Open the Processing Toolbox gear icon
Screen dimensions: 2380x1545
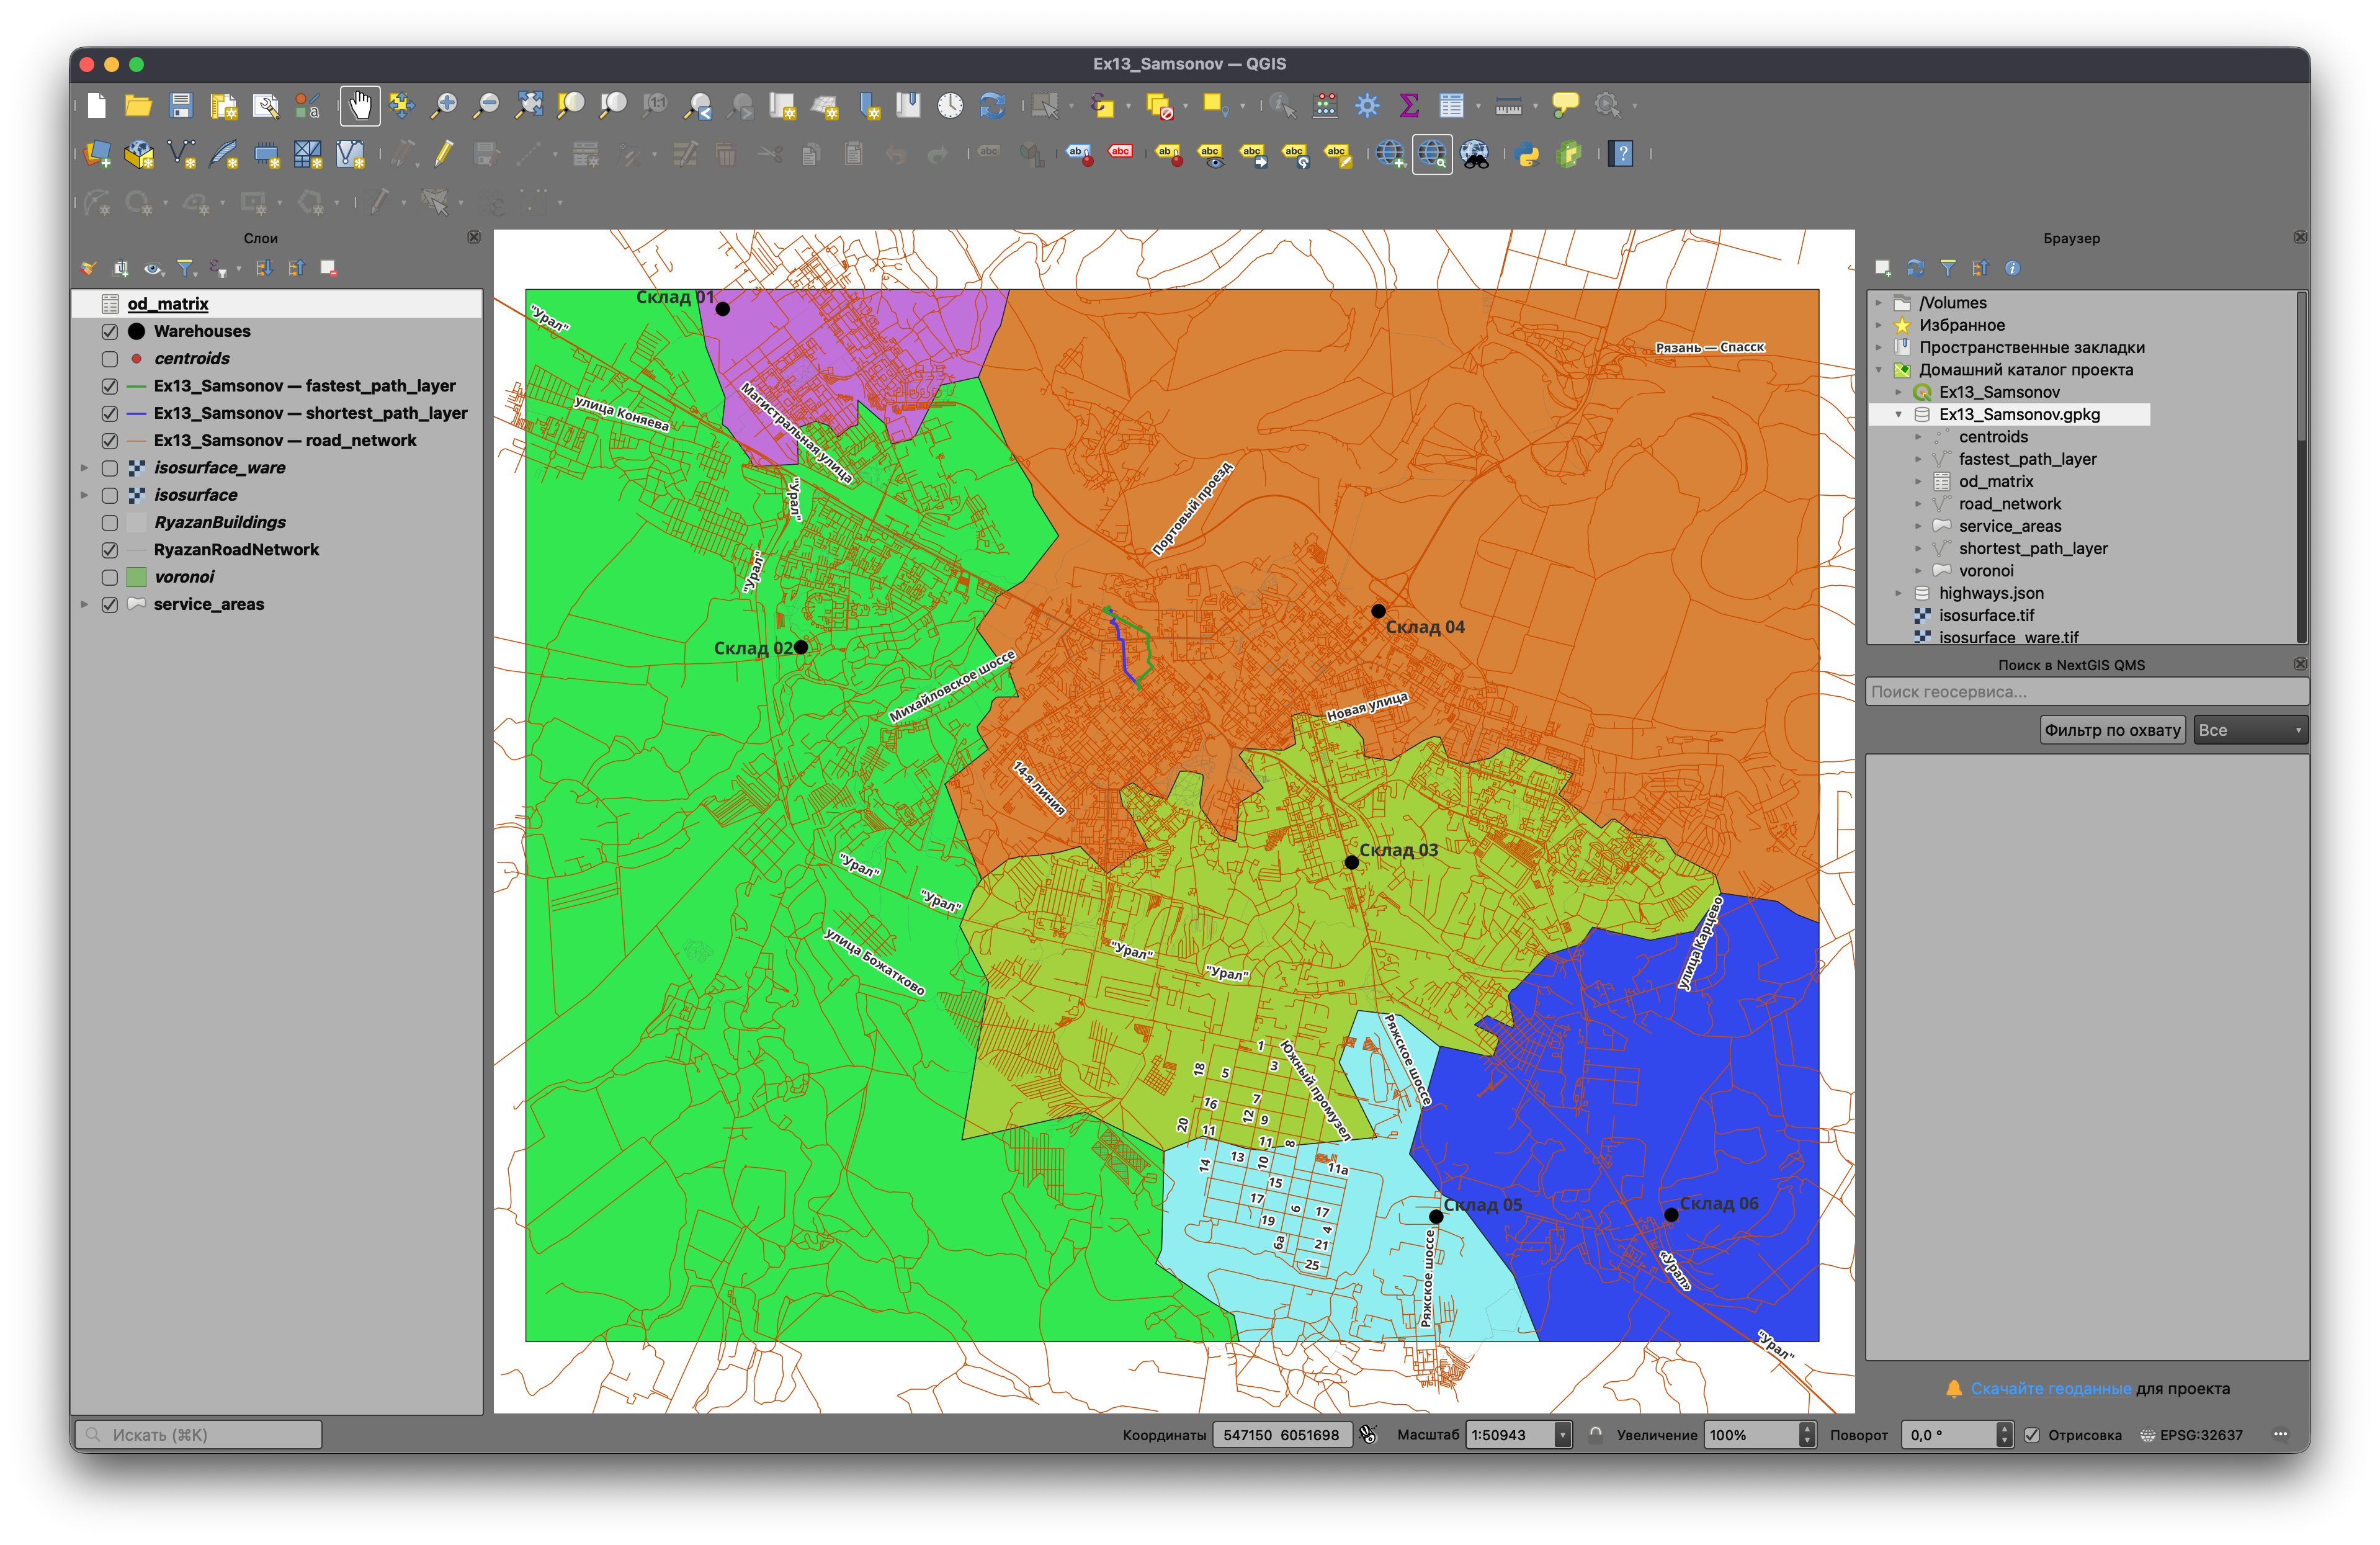click(1367, 105)
